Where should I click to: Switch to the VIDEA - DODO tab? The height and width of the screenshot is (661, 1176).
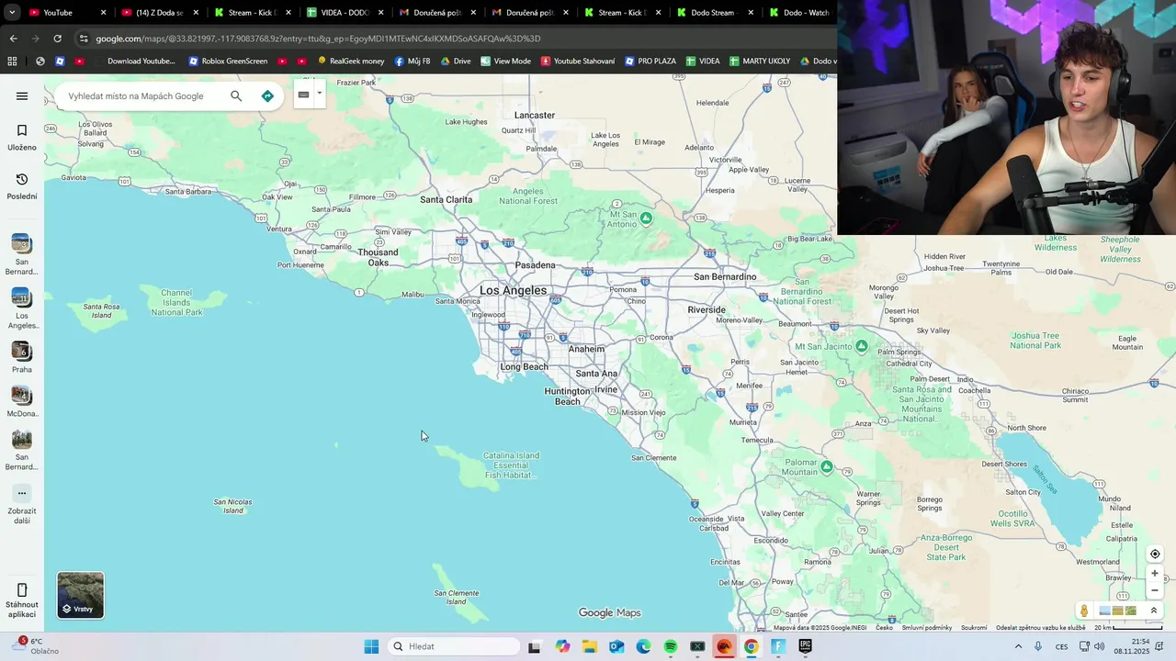pyautogui.click(x=345, y=13)
